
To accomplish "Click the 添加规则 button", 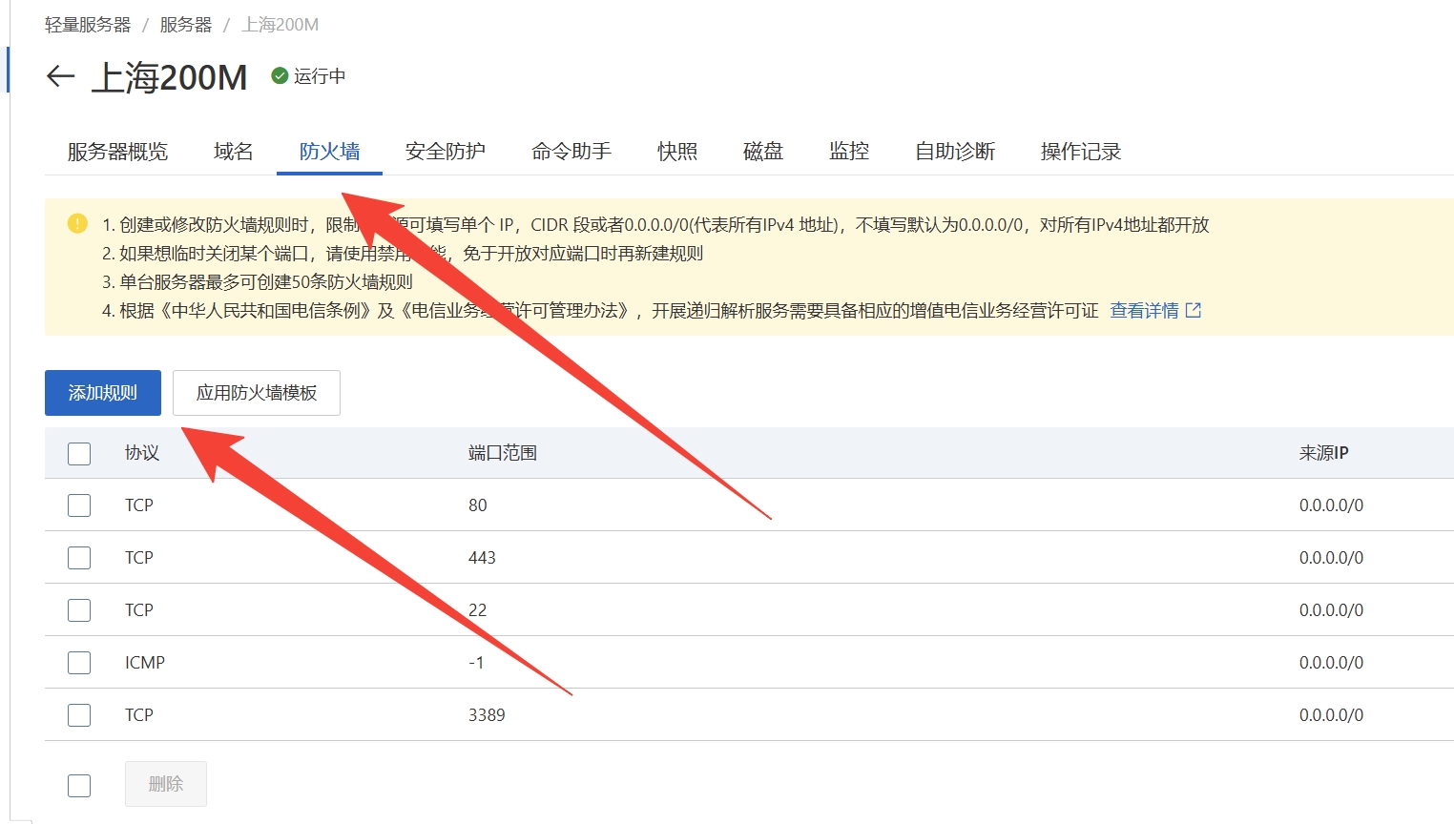I will (x=103, y=393).
